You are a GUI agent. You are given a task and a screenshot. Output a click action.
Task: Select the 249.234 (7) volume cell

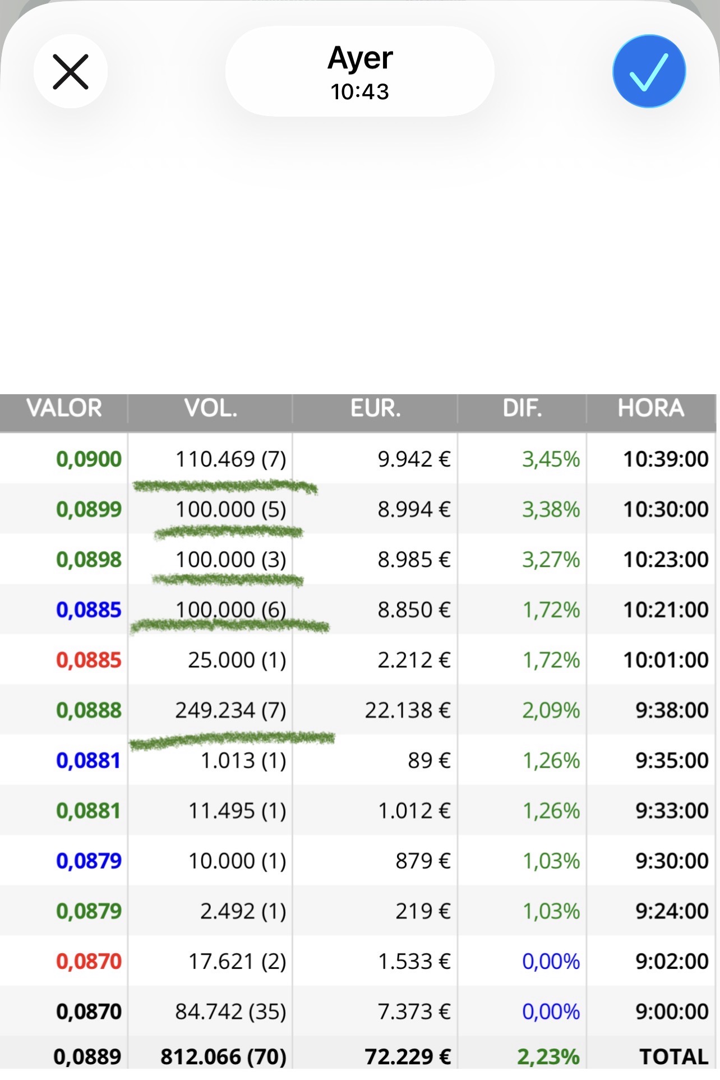click(x=230, y=710)
